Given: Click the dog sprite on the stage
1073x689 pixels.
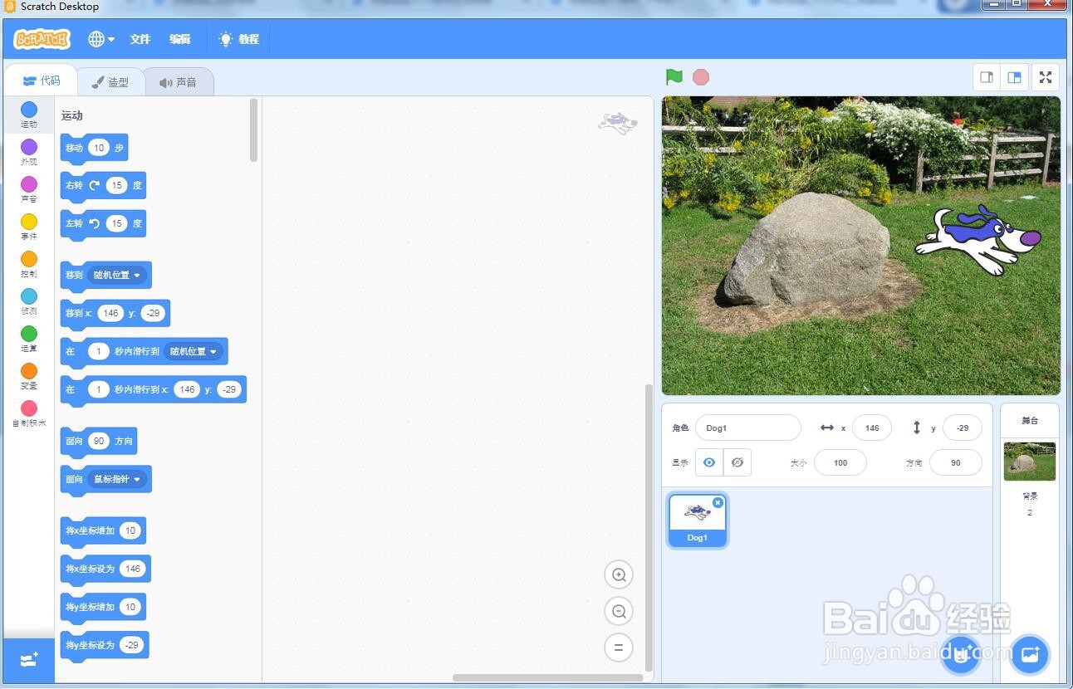Looking at the screenshot, I should [977, 240].
